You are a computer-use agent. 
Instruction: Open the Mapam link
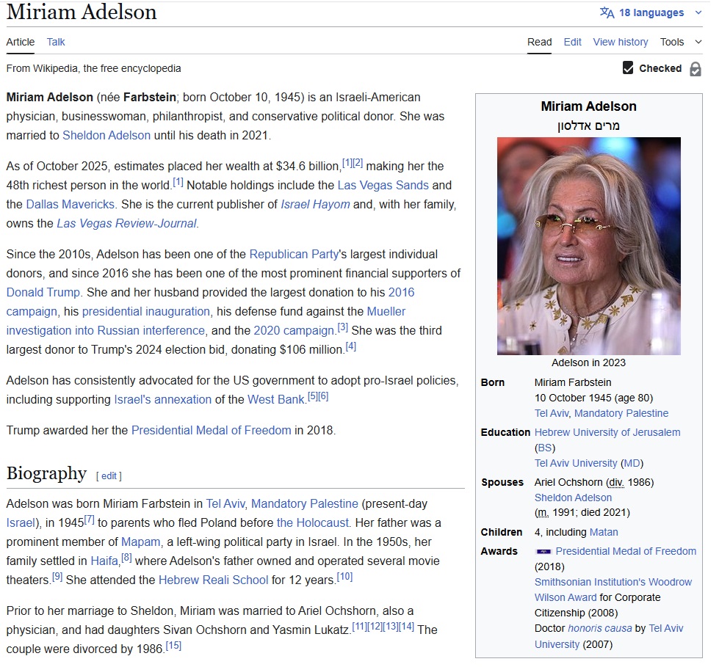pos(141,542)
